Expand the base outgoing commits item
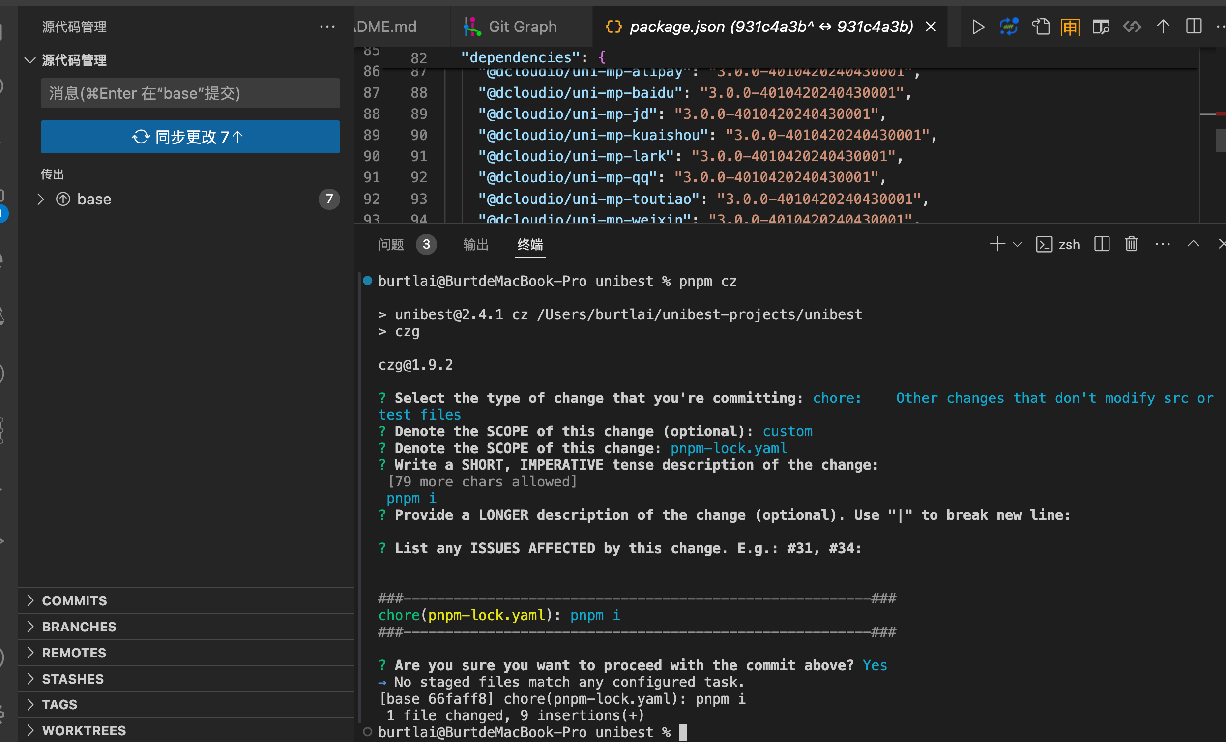 [x=41, y=200]
